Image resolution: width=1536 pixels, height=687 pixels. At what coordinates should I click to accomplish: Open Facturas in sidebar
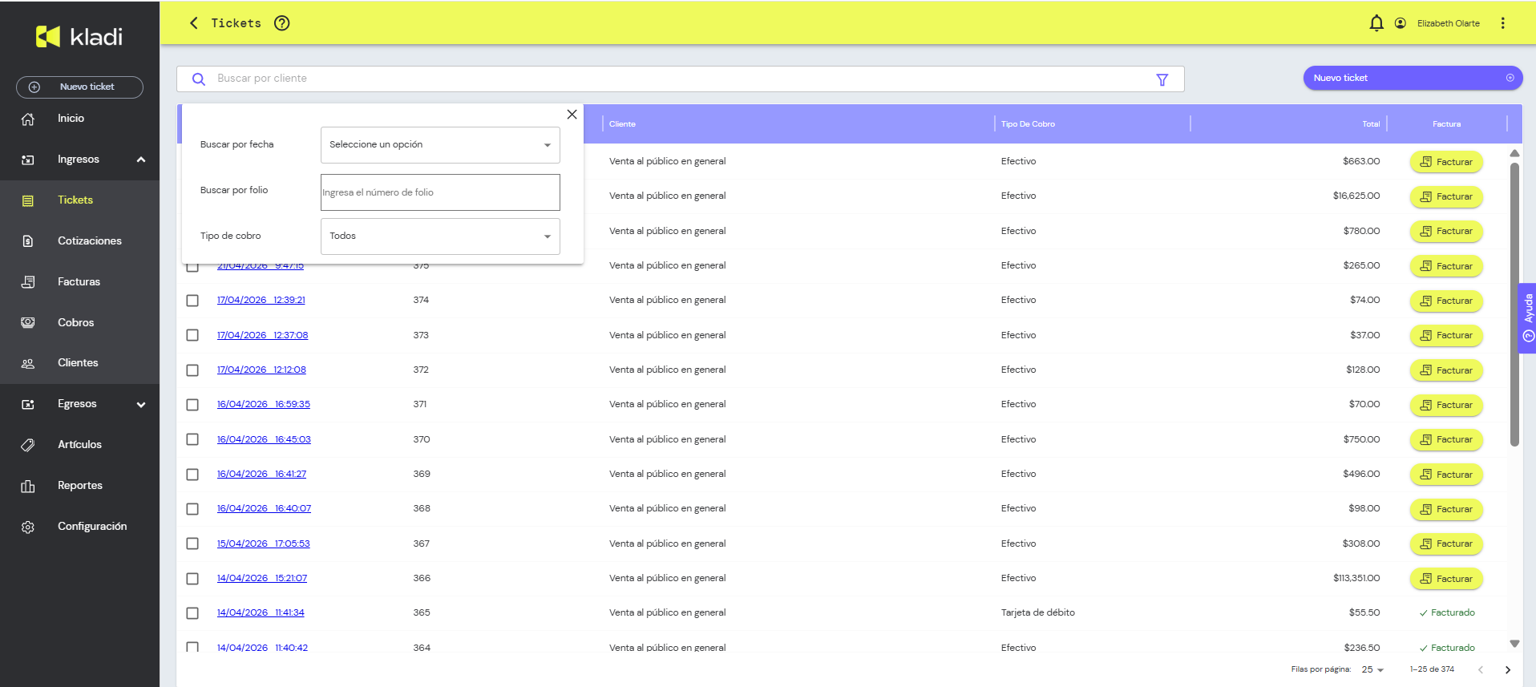coord(79,282)
